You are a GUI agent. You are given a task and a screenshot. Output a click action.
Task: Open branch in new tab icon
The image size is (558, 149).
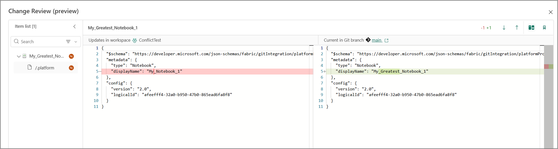coord(387,41)
